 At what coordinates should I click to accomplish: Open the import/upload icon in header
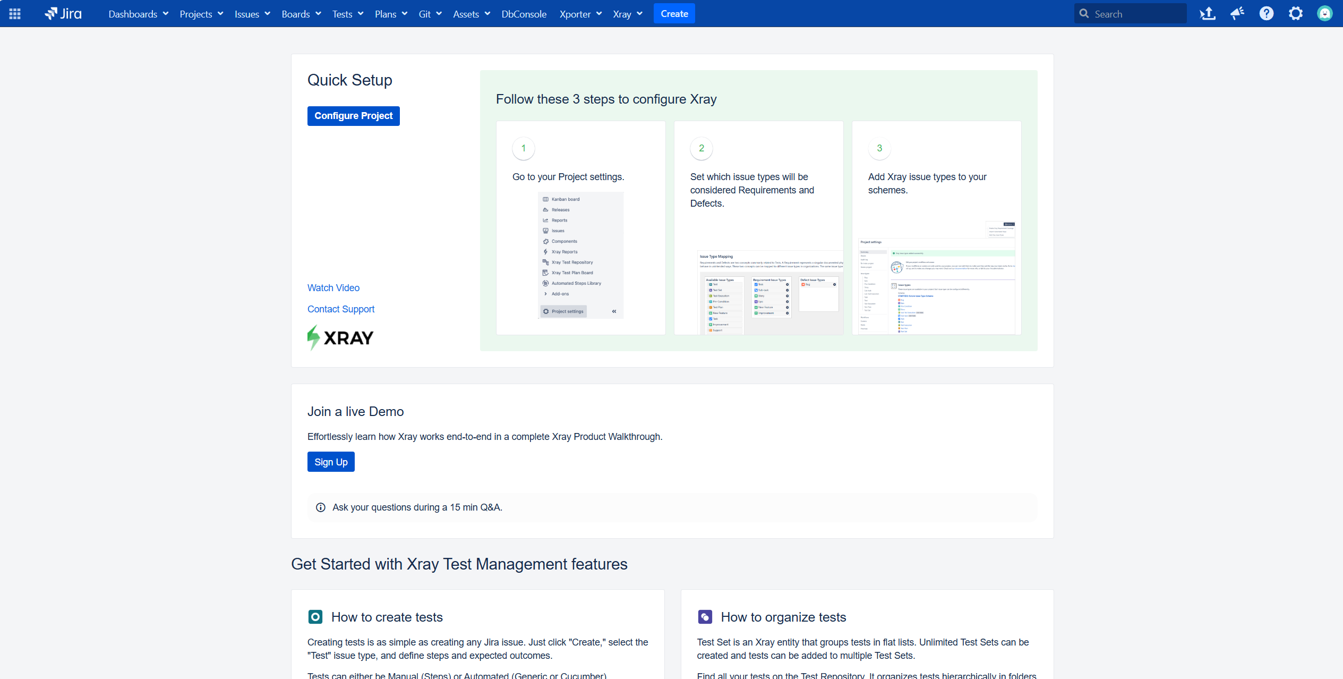pyautogui.click(x=1208, y=14)
